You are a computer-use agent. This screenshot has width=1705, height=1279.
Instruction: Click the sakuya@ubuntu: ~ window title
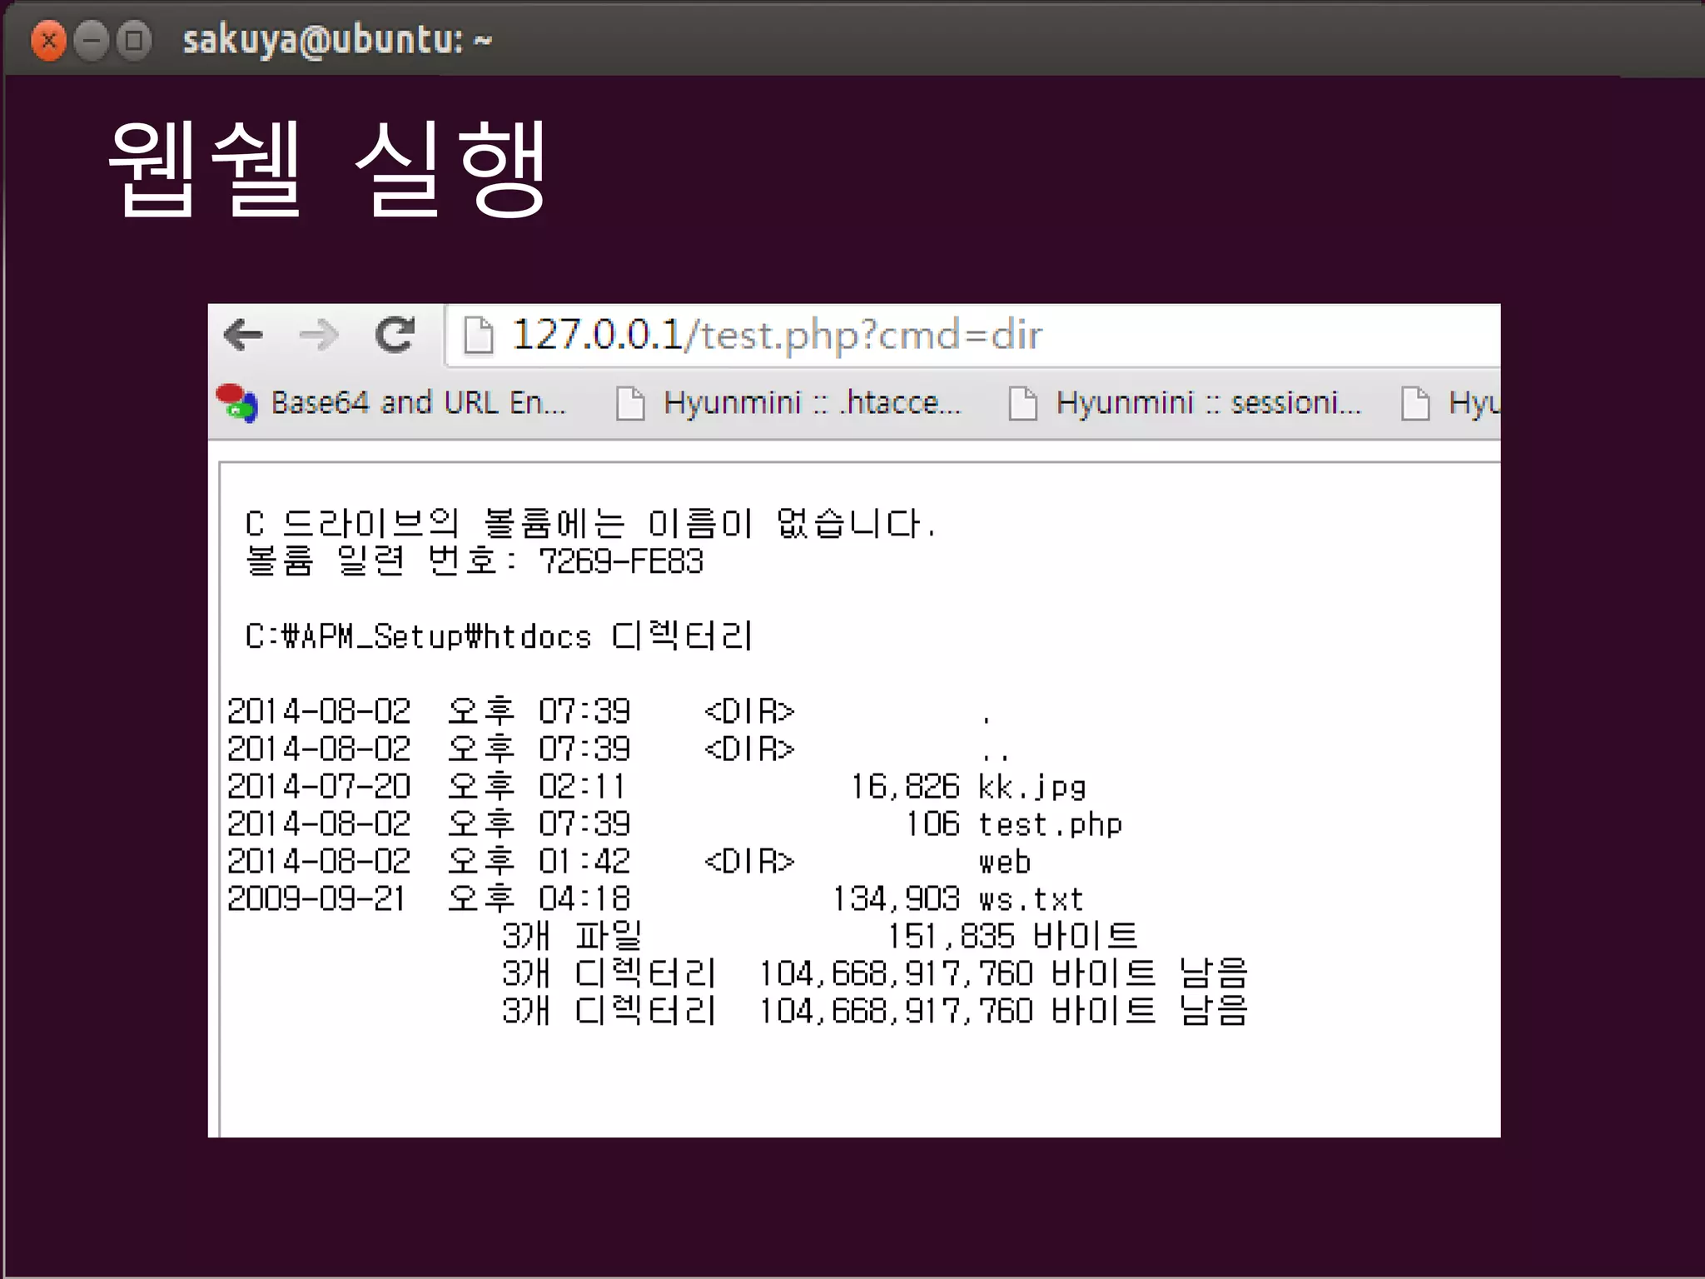pyautogui.click(x=337, y=40)
